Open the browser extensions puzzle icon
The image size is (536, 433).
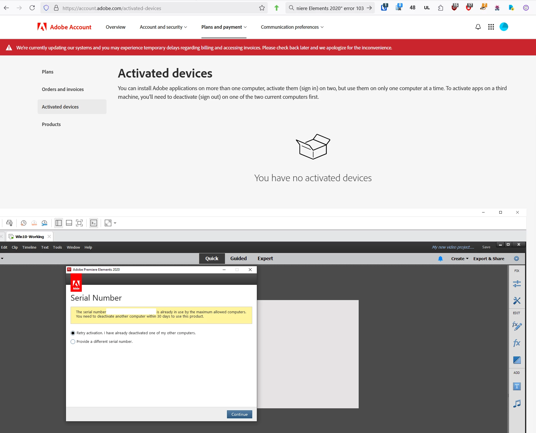(440, 8)
